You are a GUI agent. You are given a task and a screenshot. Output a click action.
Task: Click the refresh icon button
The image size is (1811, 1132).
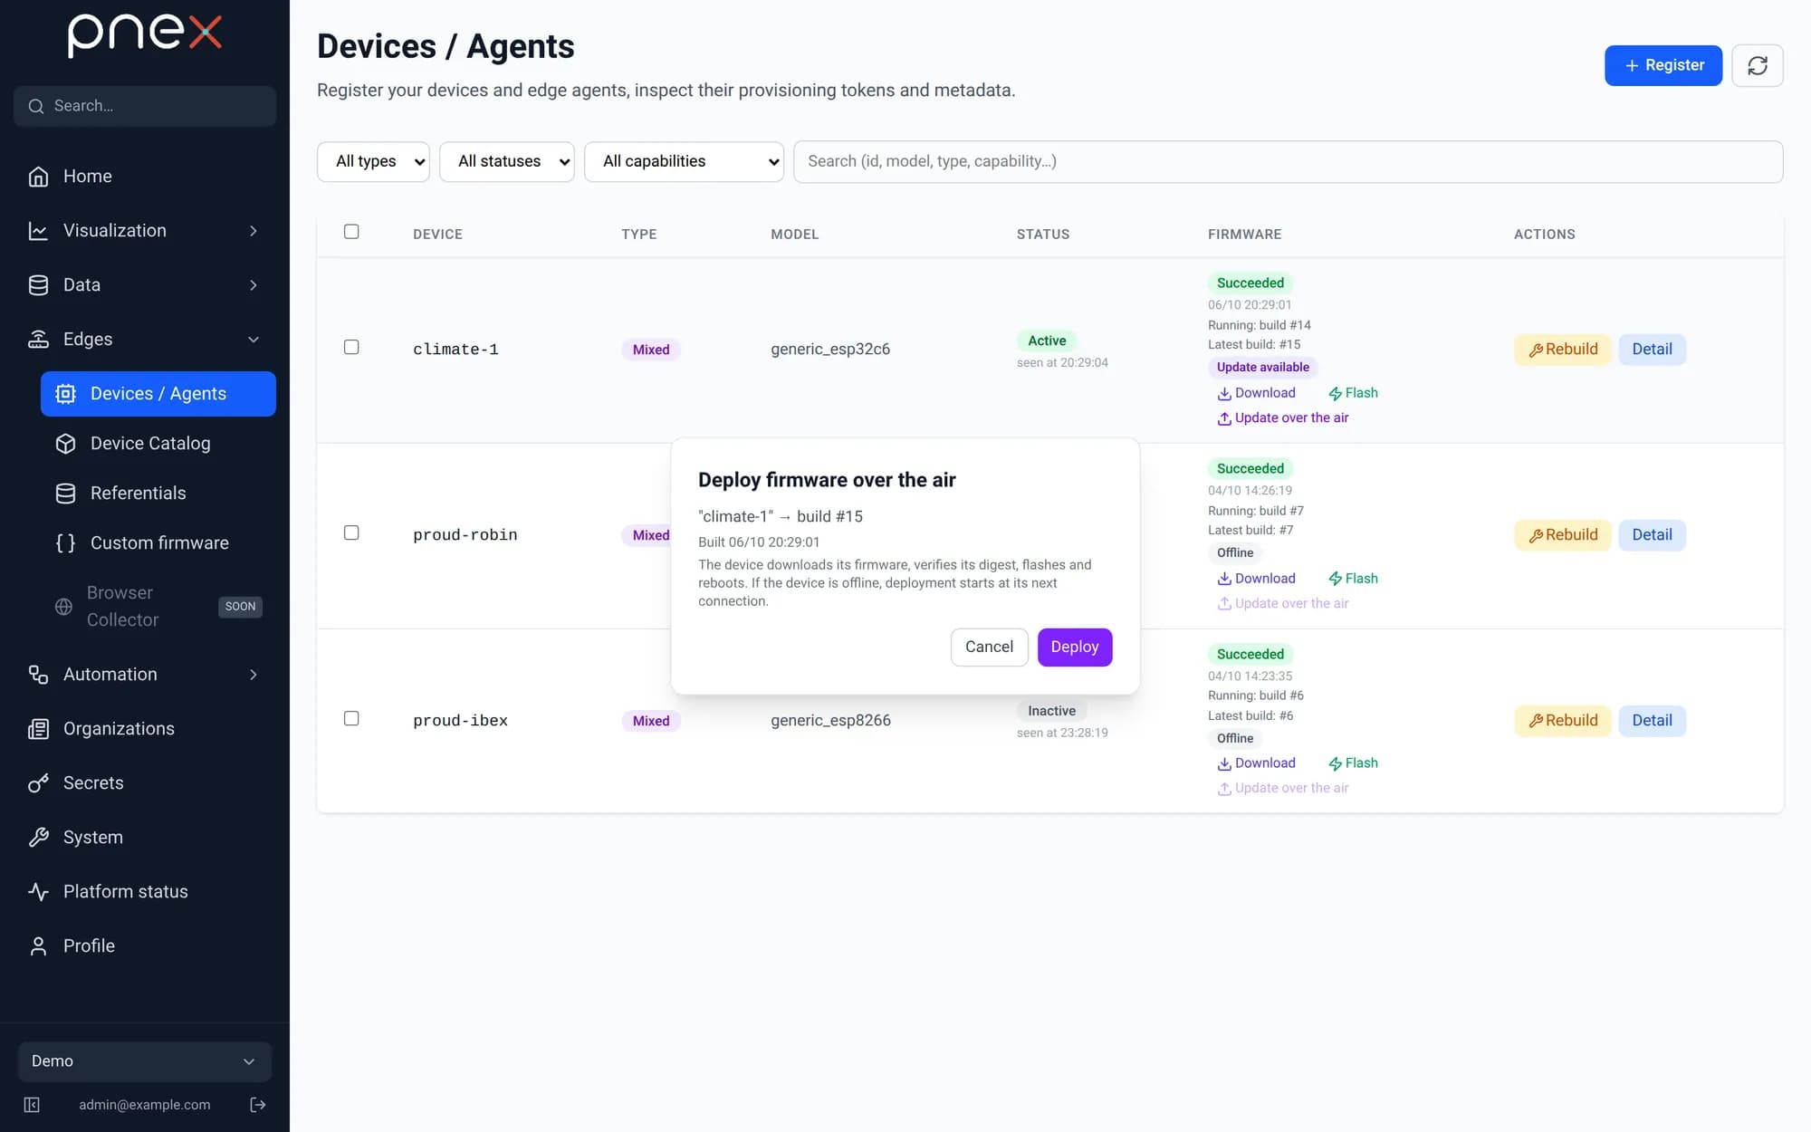tap(1757, 65)
